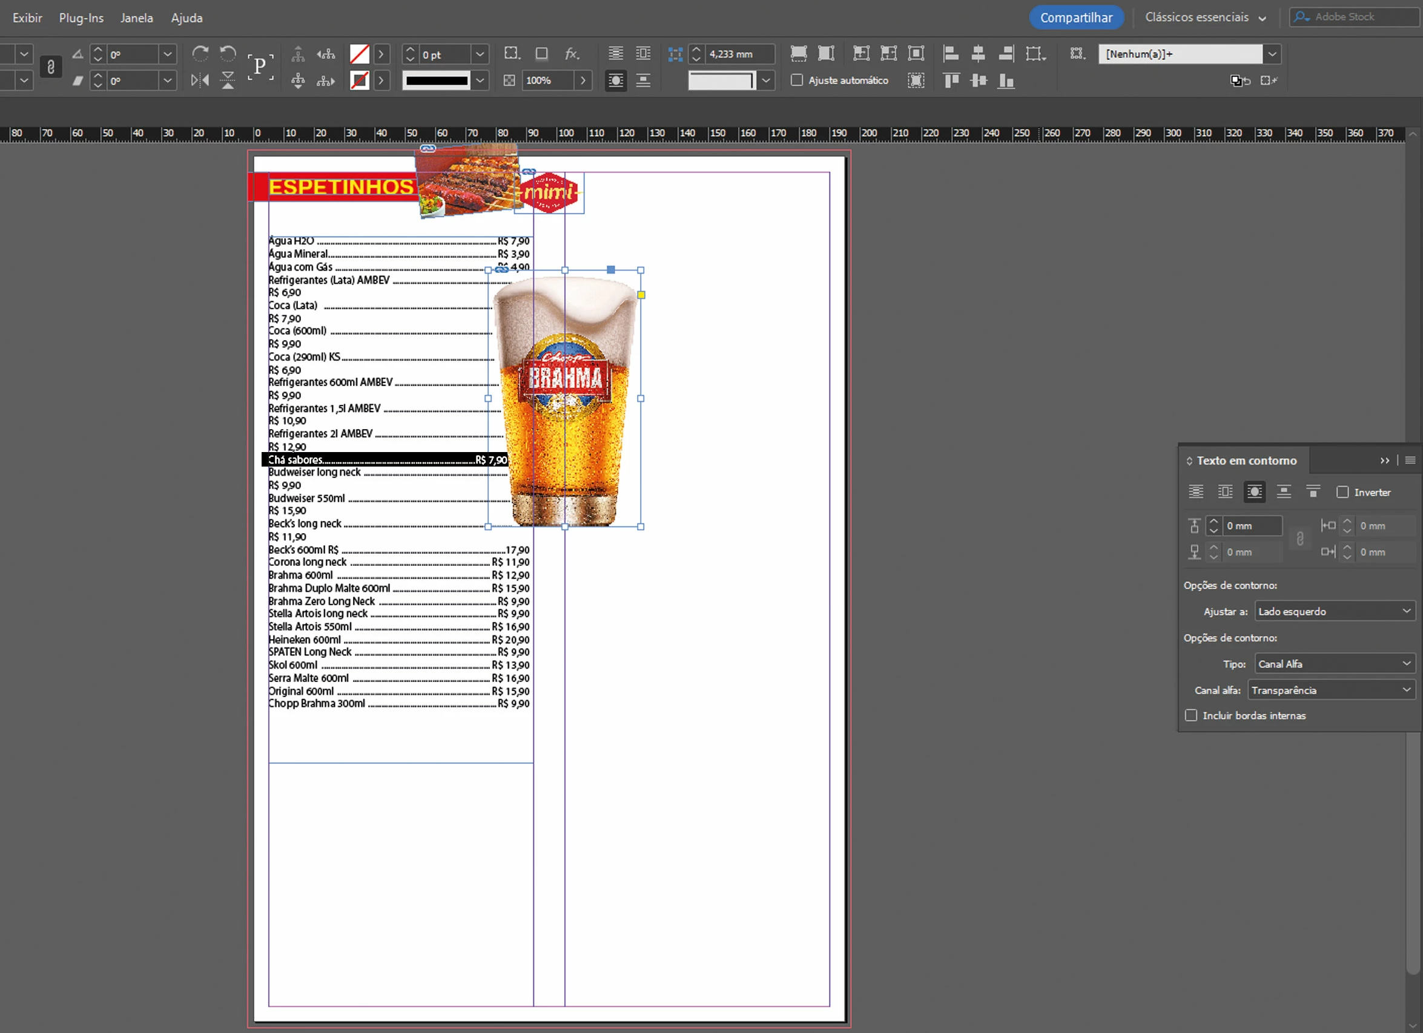Viewport: 1423px width, 1033px height.
Task: Open the Plug-Ins menu
Action: (81, 18)
